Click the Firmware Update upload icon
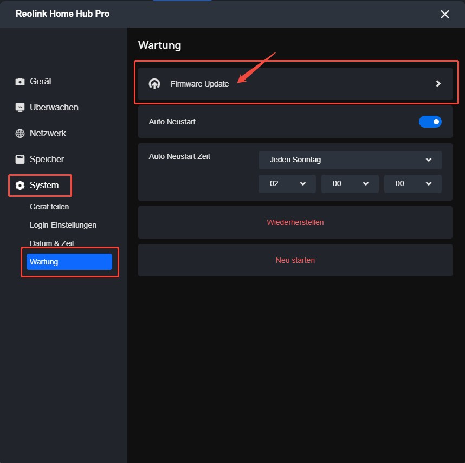This screenshot has width=465, height=463. [x=154, y=84]
